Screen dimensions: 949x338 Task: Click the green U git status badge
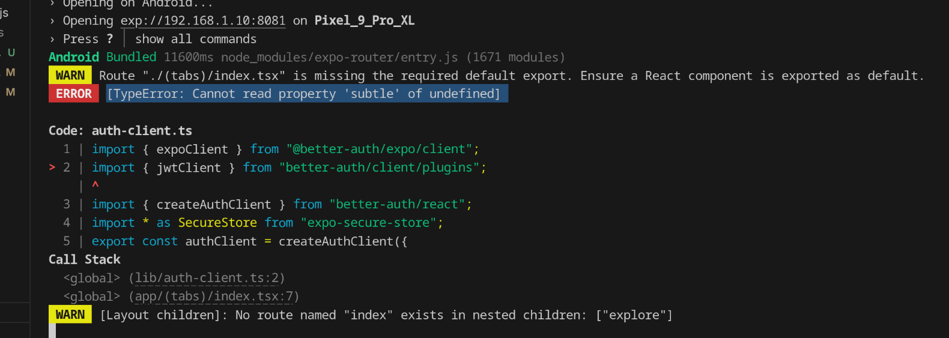11,53
